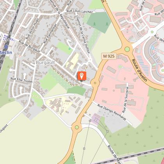Click the Rue Django Reinhardt street label
This screenshot has width=164, height=164.
click(112, 112)
